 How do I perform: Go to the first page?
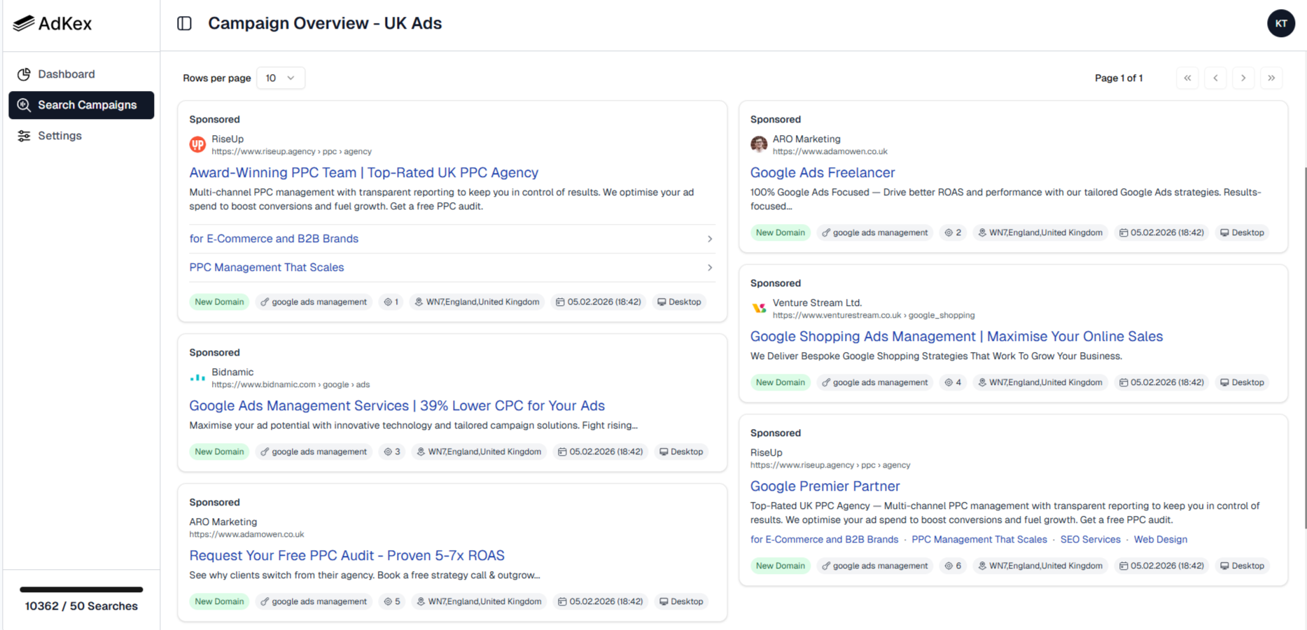[x=1187, y=78]
